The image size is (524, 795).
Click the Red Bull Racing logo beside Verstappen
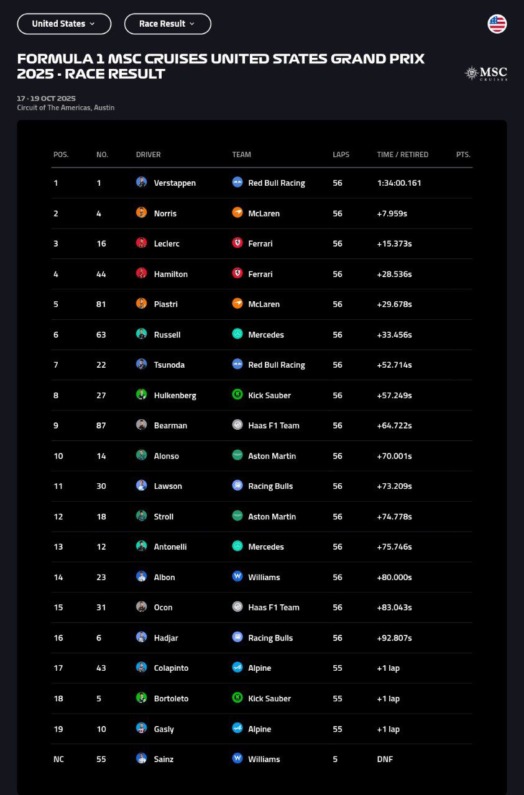coord(237,183)
